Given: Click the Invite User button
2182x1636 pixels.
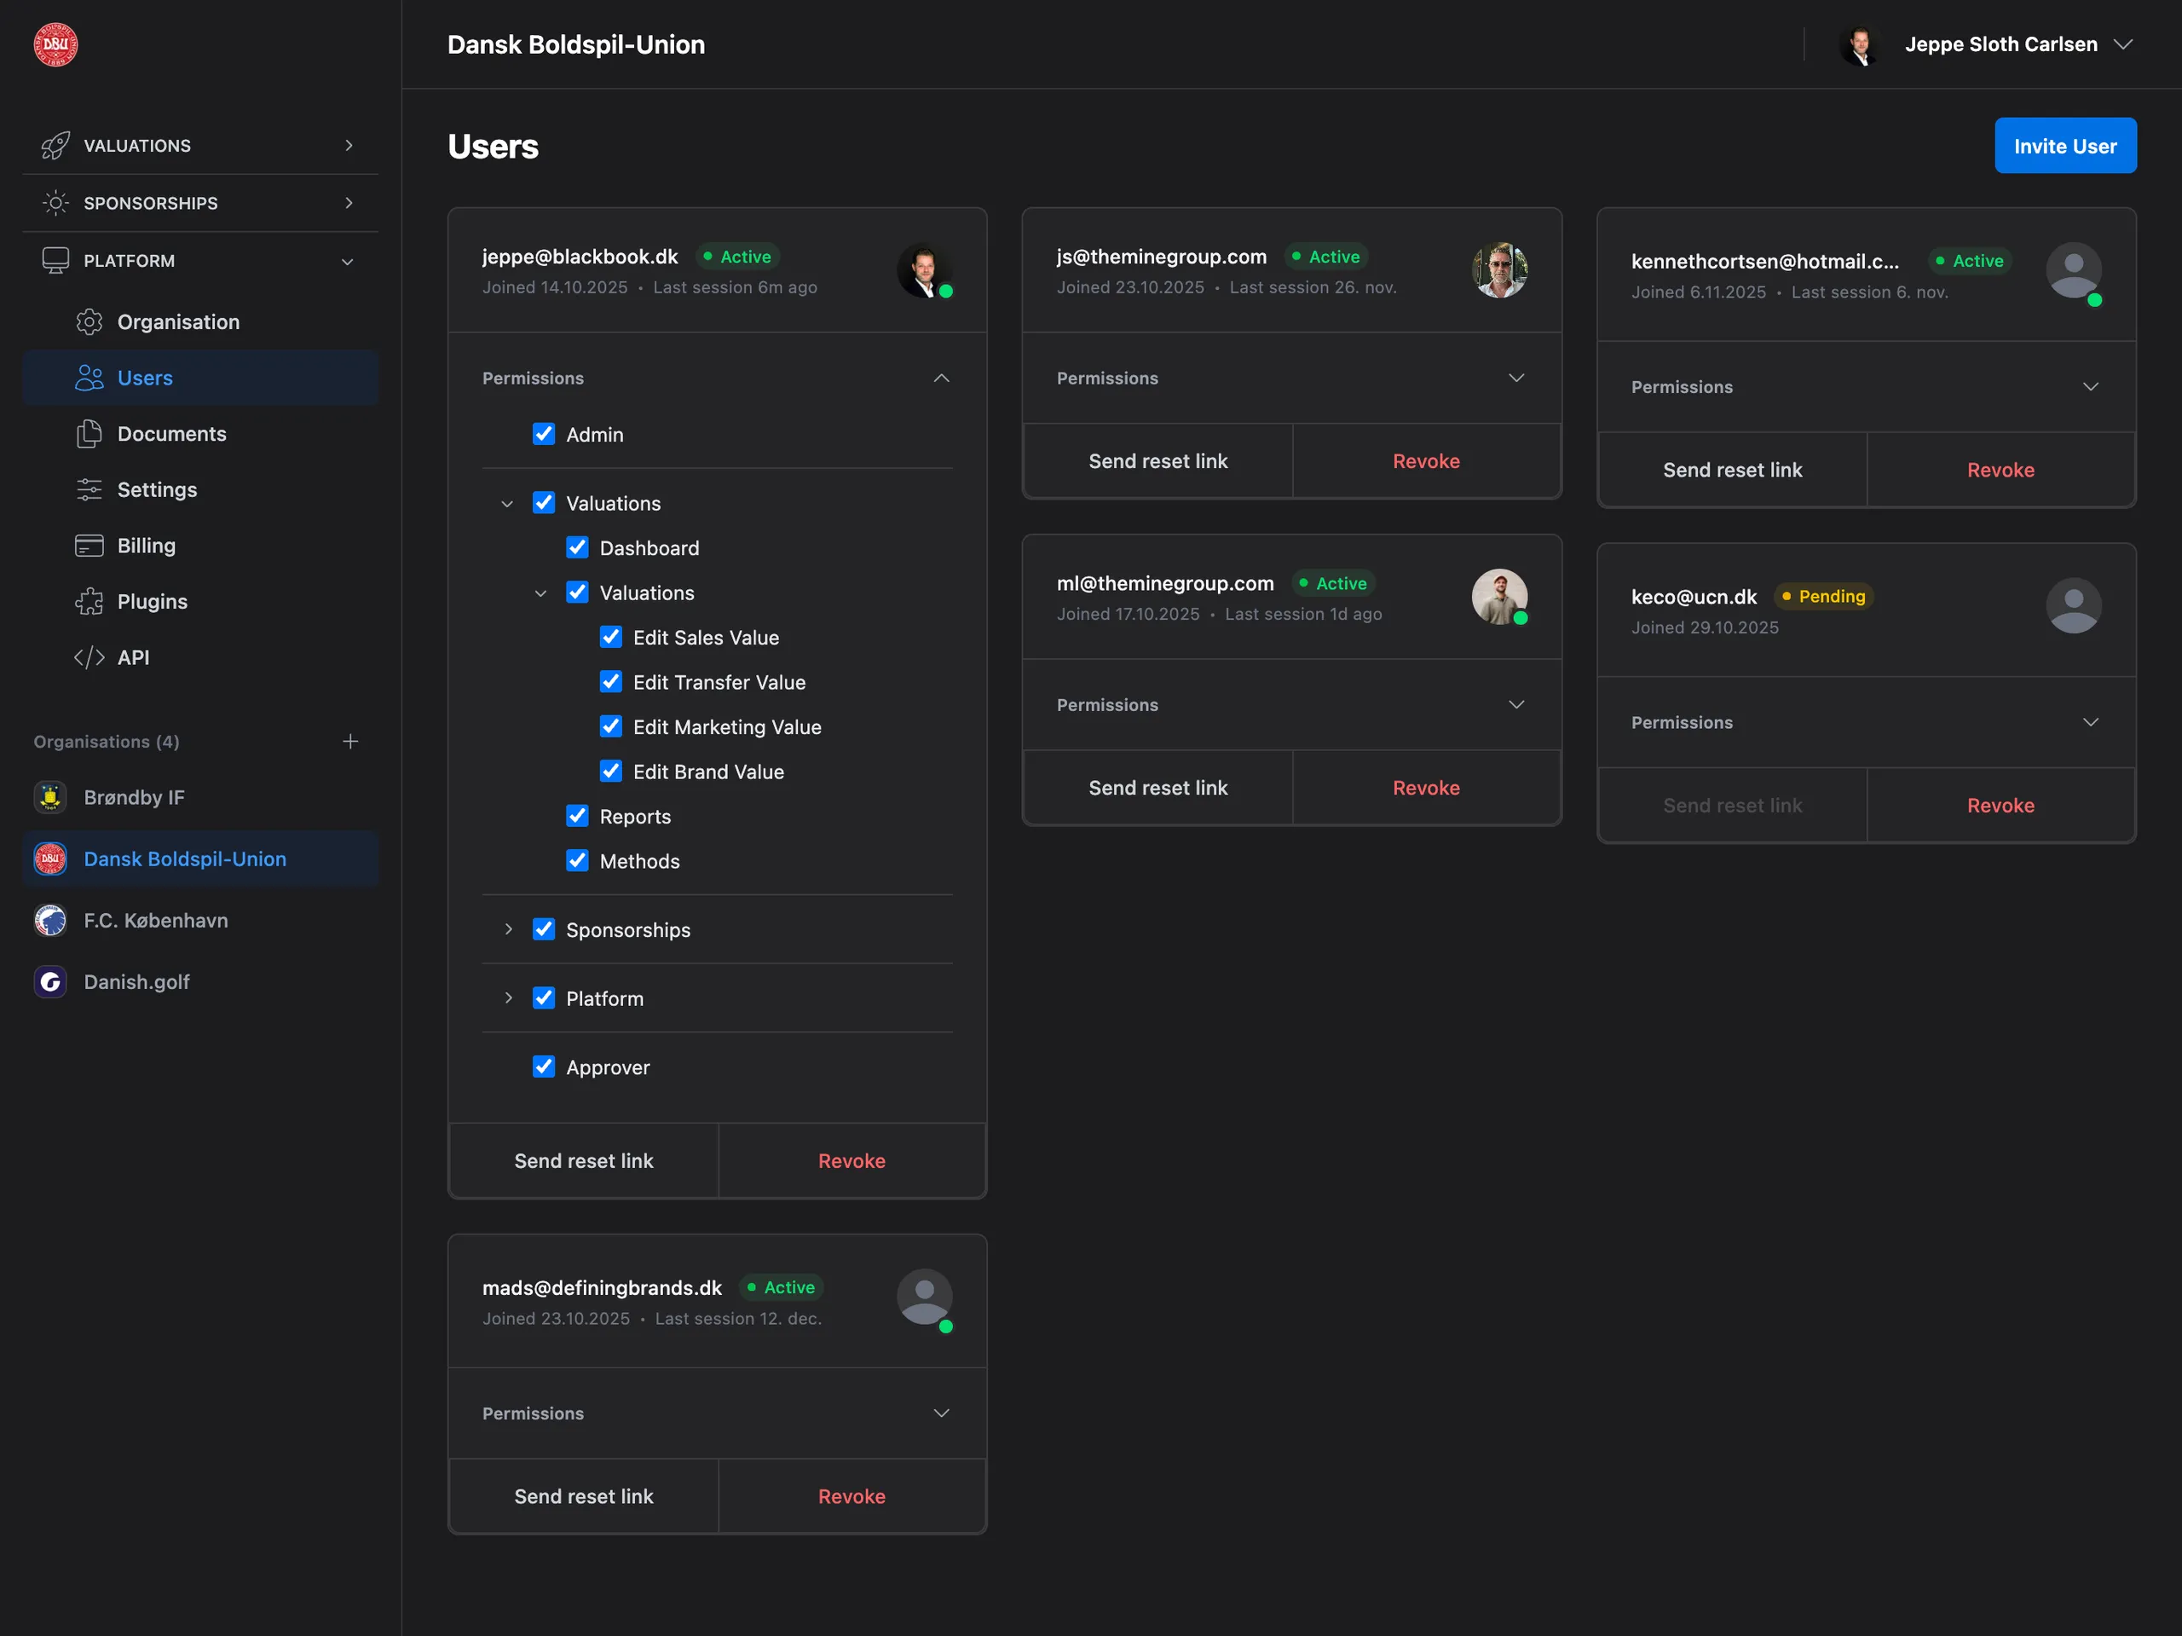Looking at the screenshot, I should pyautogui.click(x=2064, y=146).
